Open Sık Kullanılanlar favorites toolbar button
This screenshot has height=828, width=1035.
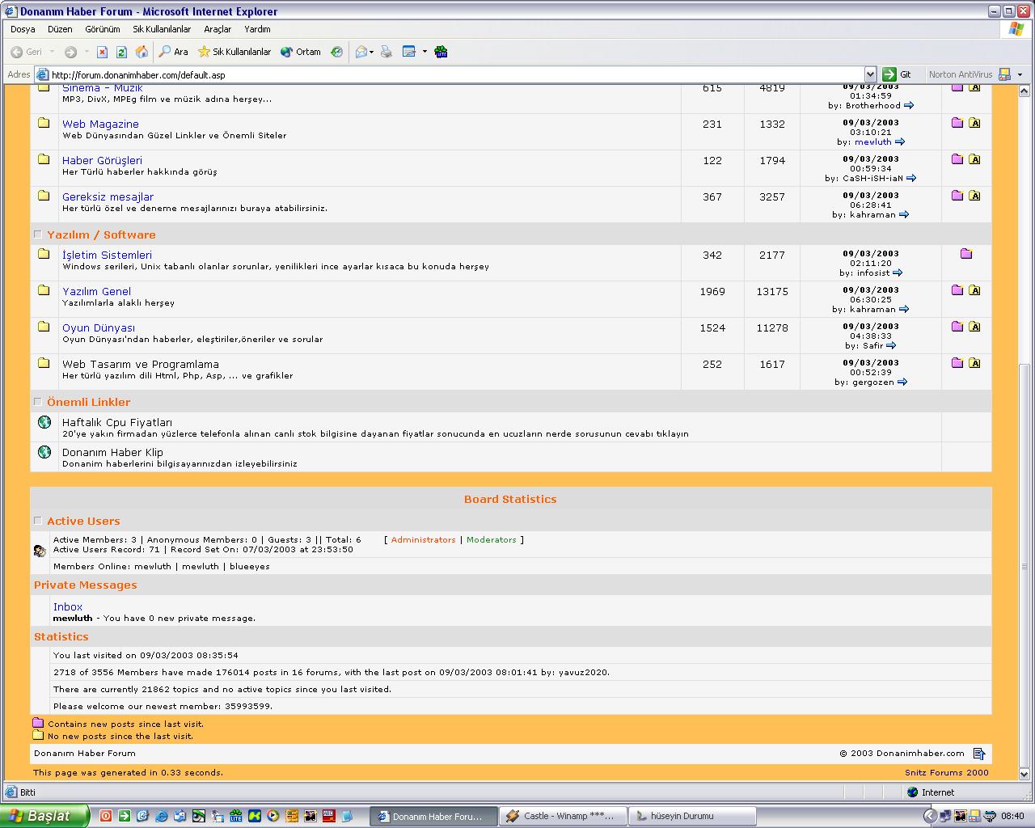234,52
